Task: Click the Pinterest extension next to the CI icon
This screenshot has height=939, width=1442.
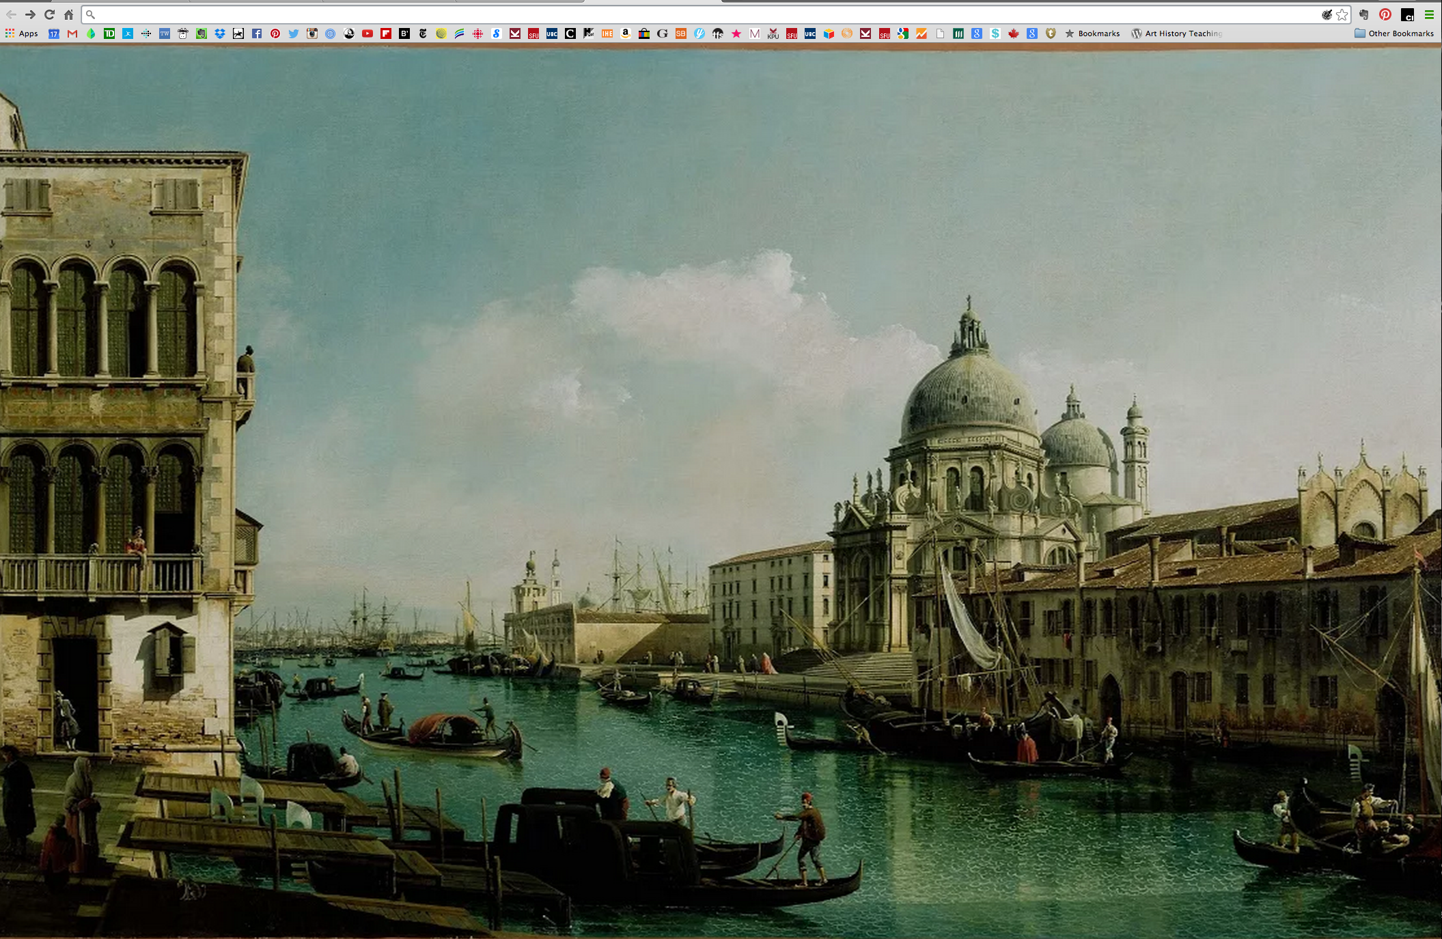Action: point(1385,14)
